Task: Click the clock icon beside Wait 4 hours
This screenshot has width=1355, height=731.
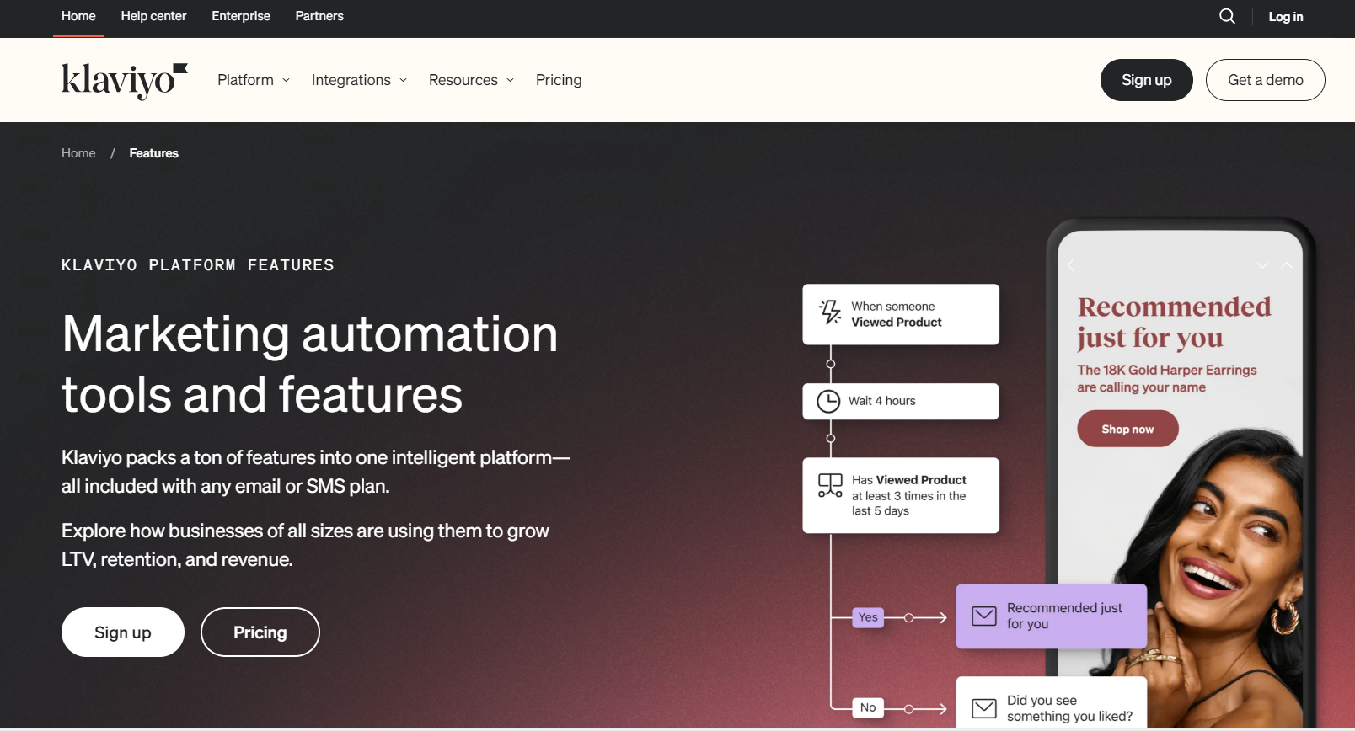Action: (x=828, y=401)
